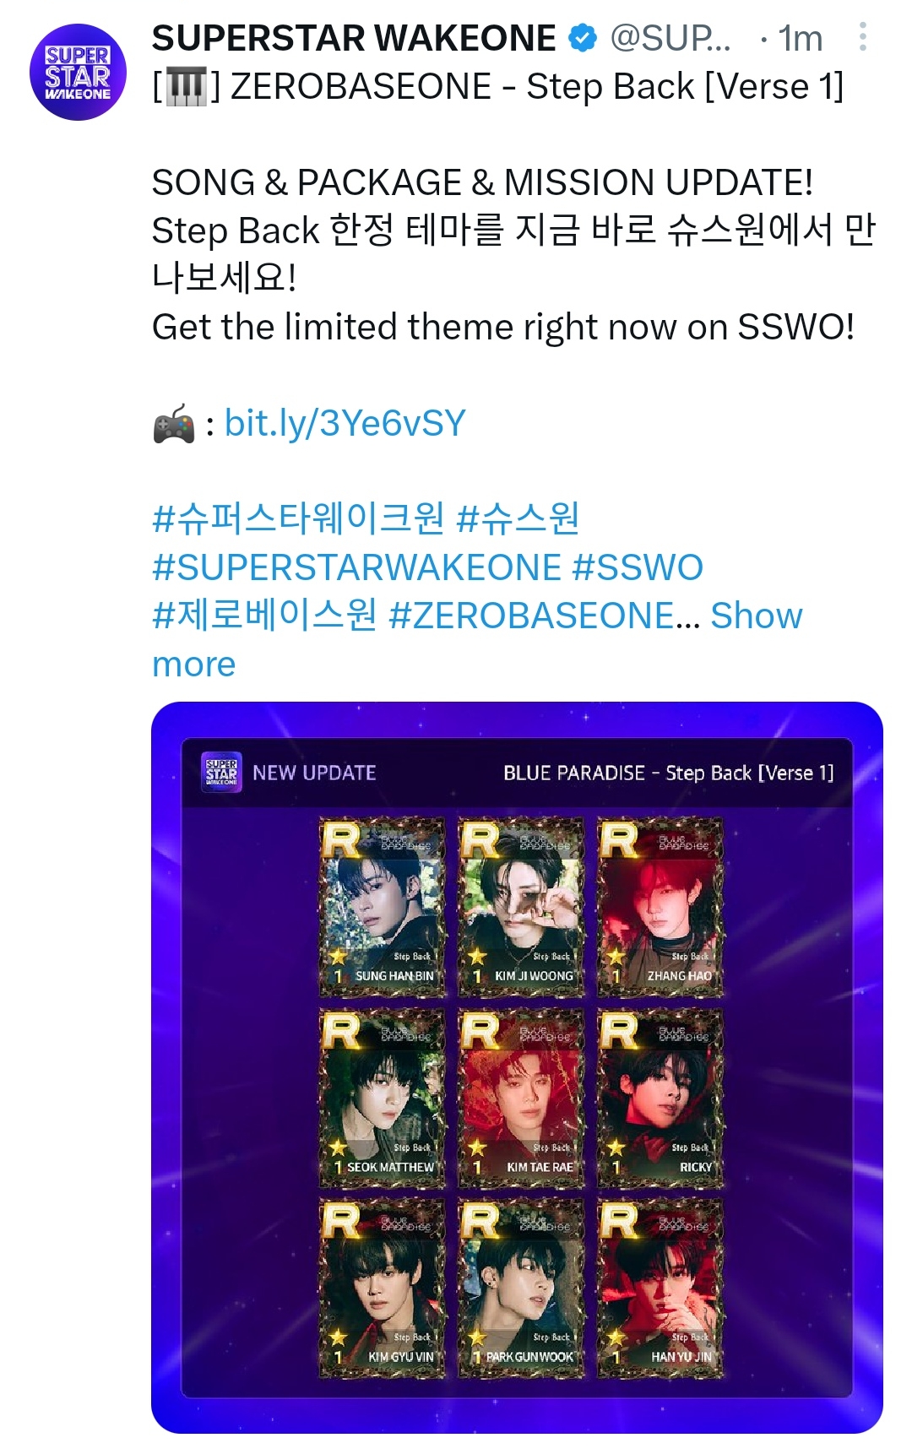Click the ZHANG HAO card
The height and width of the screenshot is (1454, 912).
click(660, 907)
